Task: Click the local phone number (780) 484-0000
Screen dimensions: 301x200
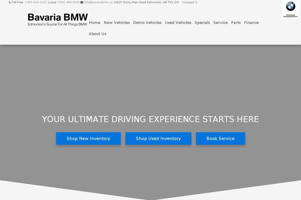Action: [x=69, y=2]
